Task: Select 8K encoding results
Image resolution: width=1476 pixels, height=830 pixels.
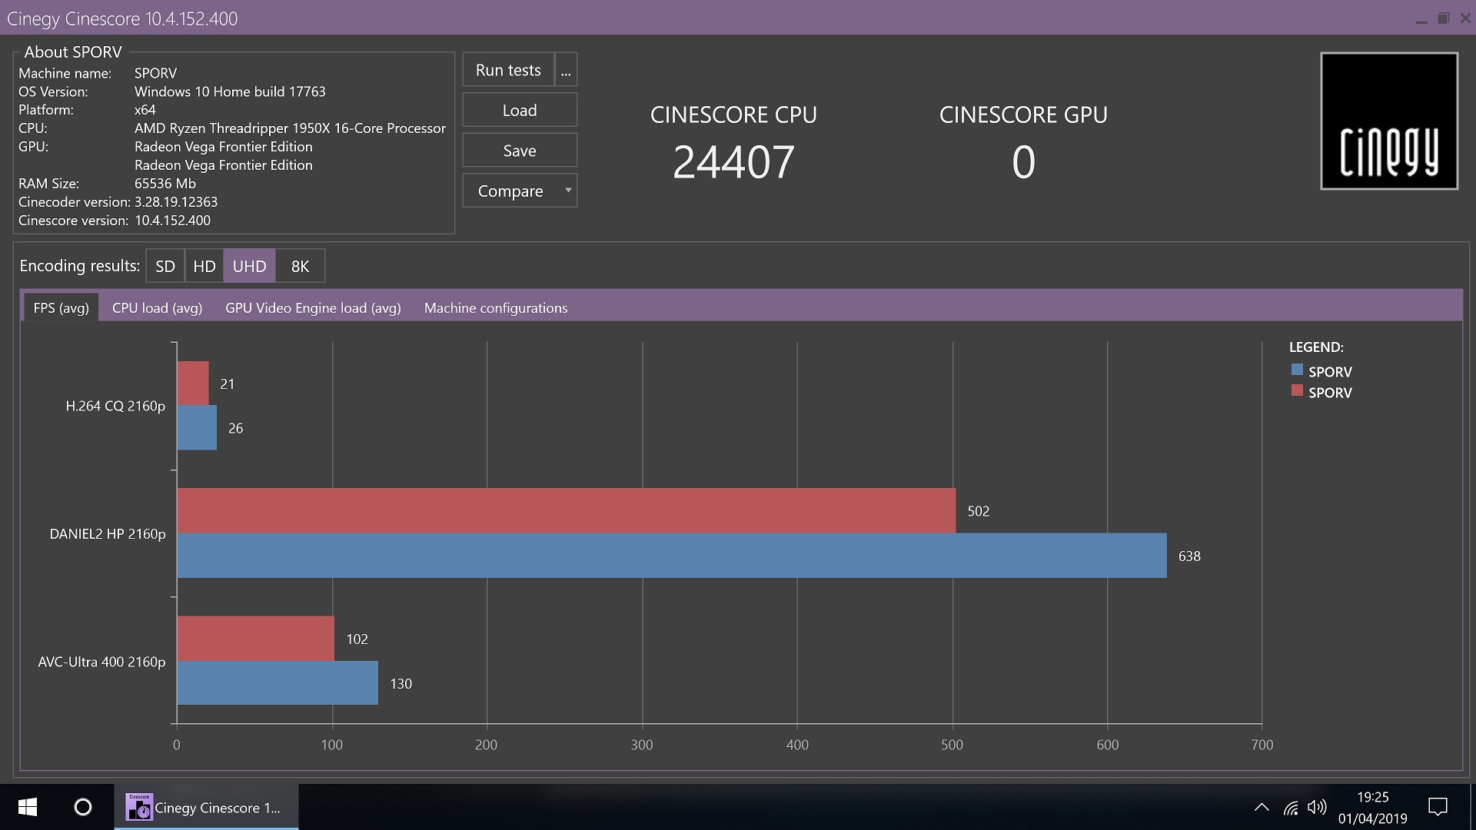Action: point(300,266)
